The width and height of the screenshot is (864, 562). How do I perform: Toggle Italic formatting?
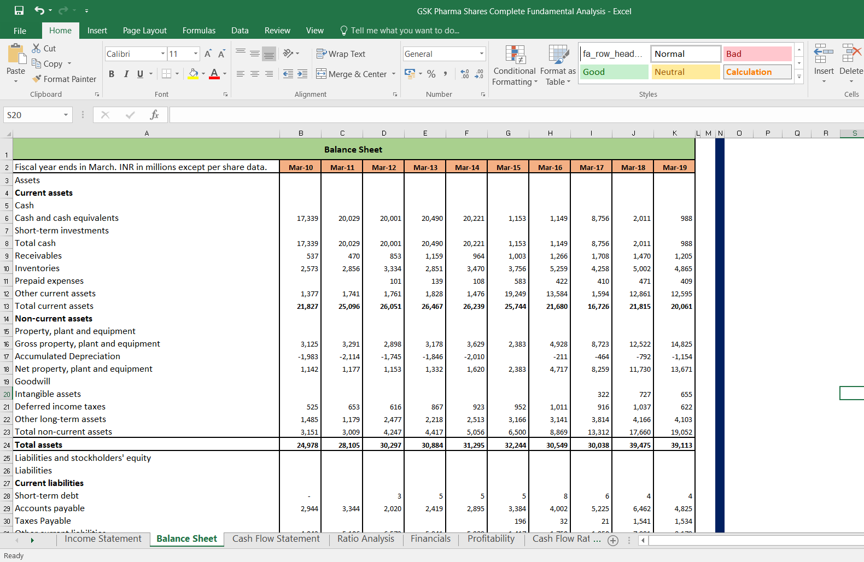point(126,74)
